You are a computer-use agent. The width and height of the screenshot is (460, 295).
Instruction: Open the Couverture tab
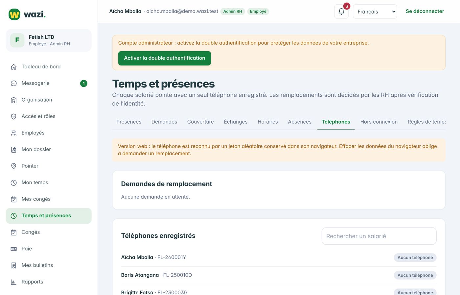point(200,122)
